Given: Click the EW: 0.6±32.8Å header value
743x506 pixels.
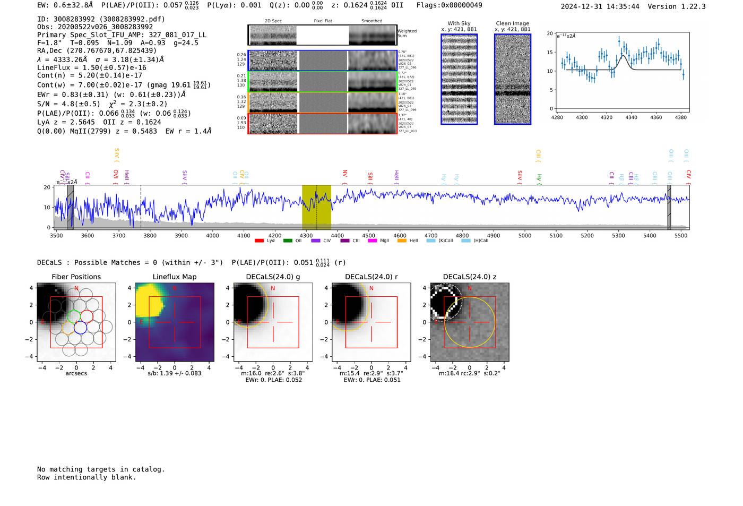Looking at the screenshot, I should point(65,5).
